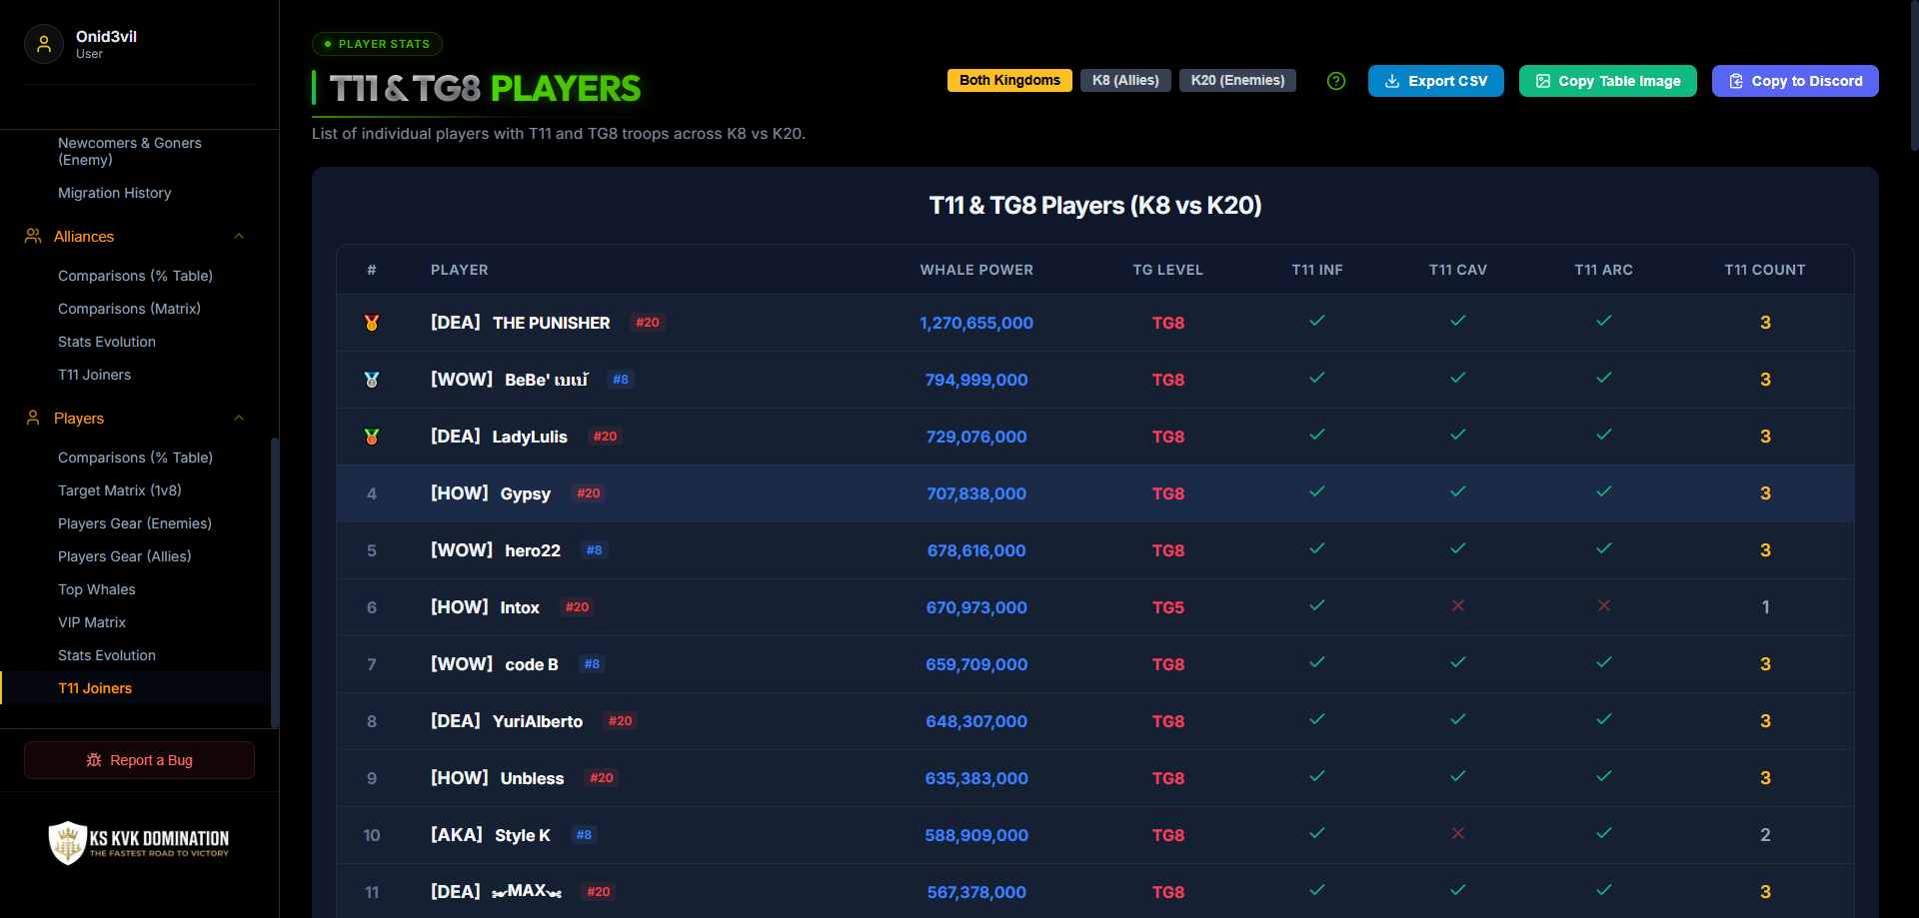This screenshot has width=1919, height=918.
Task: Click player name YuriAlberto
Action: point(538,721)
